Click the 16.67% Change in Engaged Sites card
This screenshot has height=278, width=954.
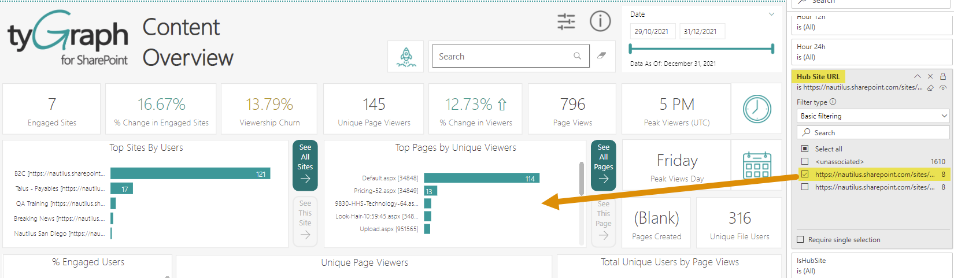click(x=161, y=109)
